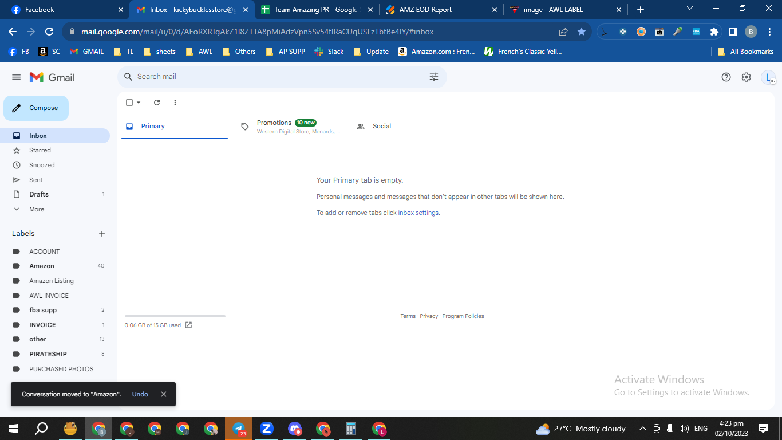
Task: Open the Snoozed folder
Action: tap(55, 165)
